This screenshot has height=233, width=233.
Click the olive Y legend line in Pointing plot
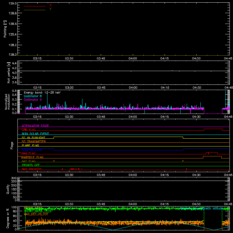(x=35, y=10)
